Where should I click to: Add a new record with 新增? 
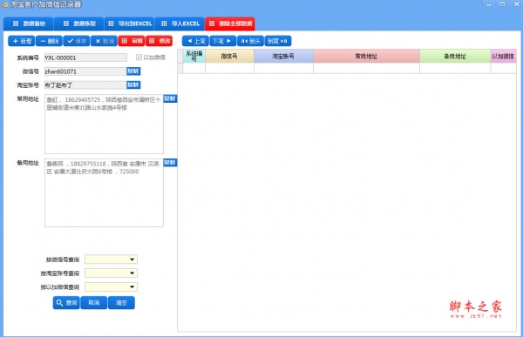click(21, 41)
